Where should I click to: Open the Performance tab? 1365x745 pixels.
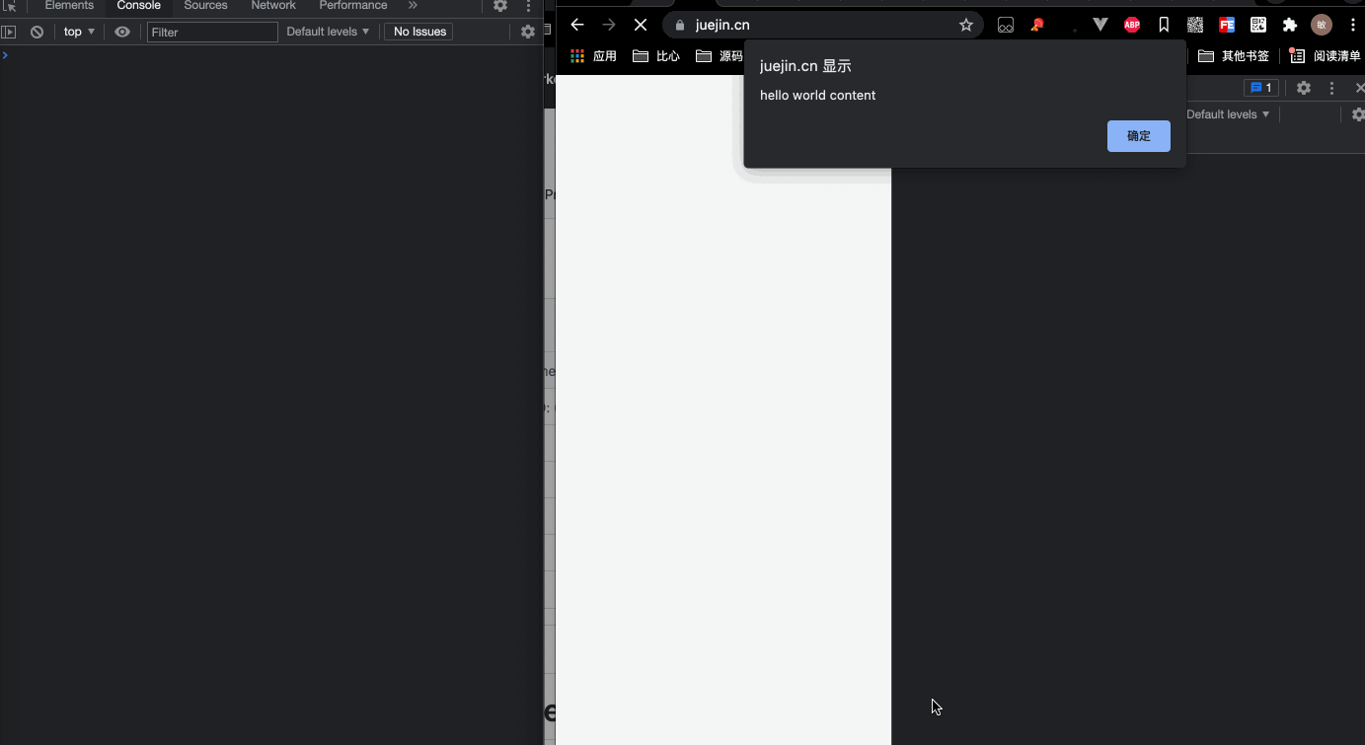coord(353,6)
